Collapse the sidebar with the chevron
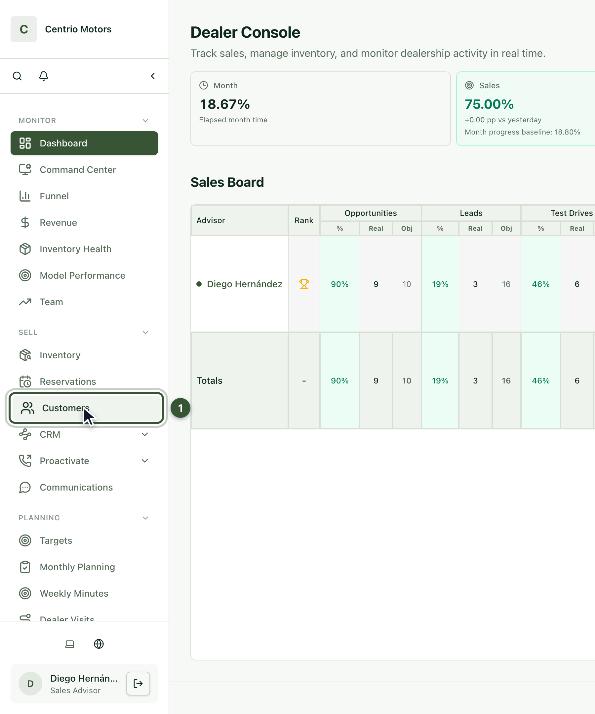595x714 pixels. click(x=153, y=76)
